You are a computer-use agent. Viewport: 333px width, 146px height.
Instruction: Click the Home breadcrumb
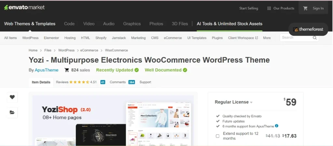33,50
